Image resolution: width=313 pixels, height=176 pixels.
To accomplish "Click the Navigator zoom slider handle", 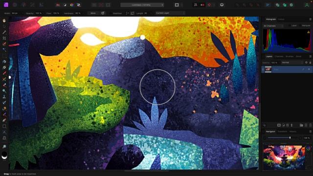I will [290, 138].
